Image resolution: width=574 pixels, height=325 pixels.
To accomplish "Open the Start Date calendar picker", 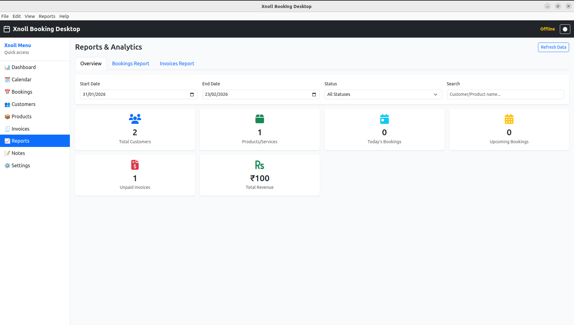I will tap(192, 94).
